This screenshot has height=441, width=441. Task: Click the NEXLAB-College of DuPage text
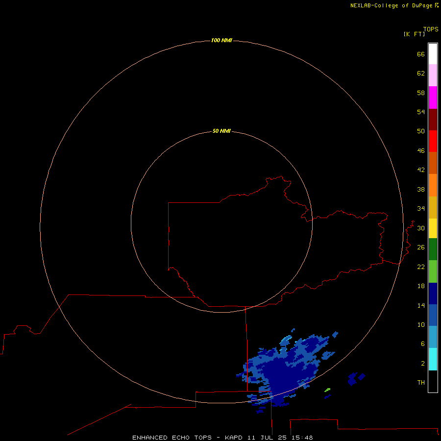(391, 5)
